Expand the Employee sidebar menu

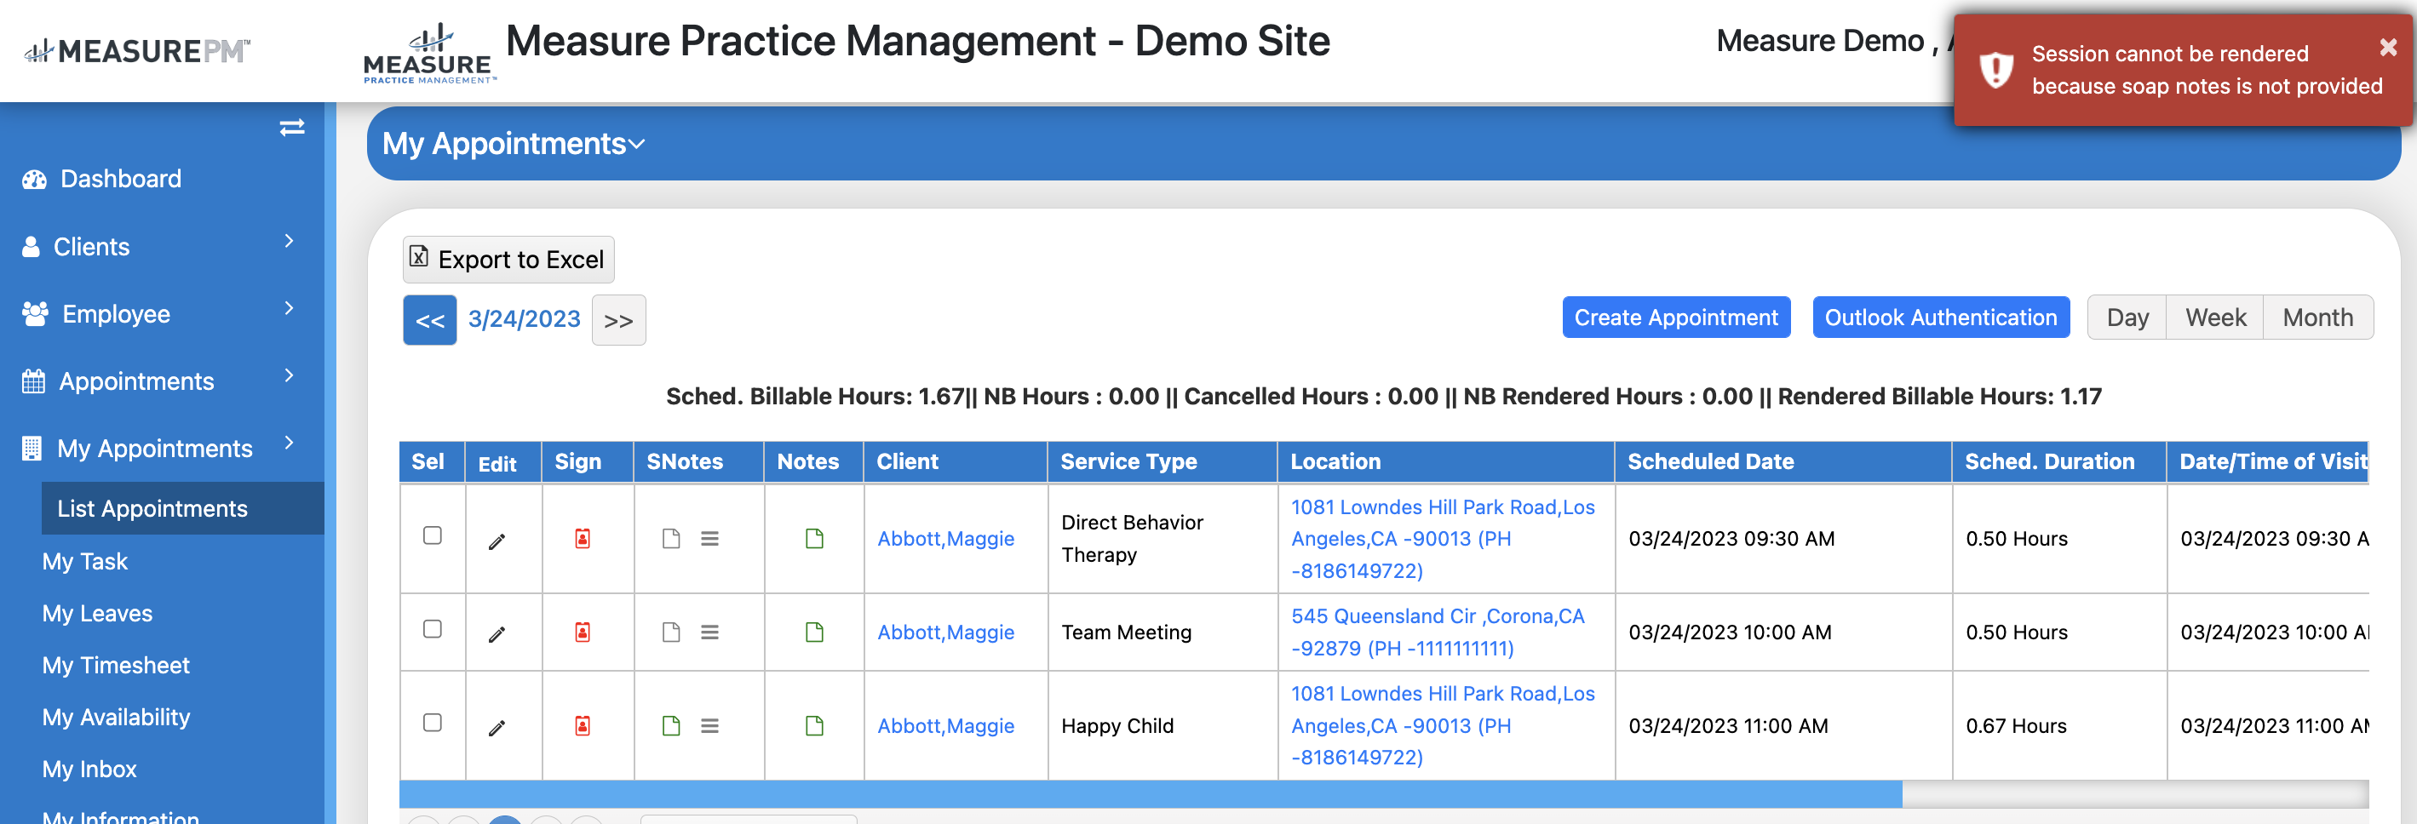289,308
